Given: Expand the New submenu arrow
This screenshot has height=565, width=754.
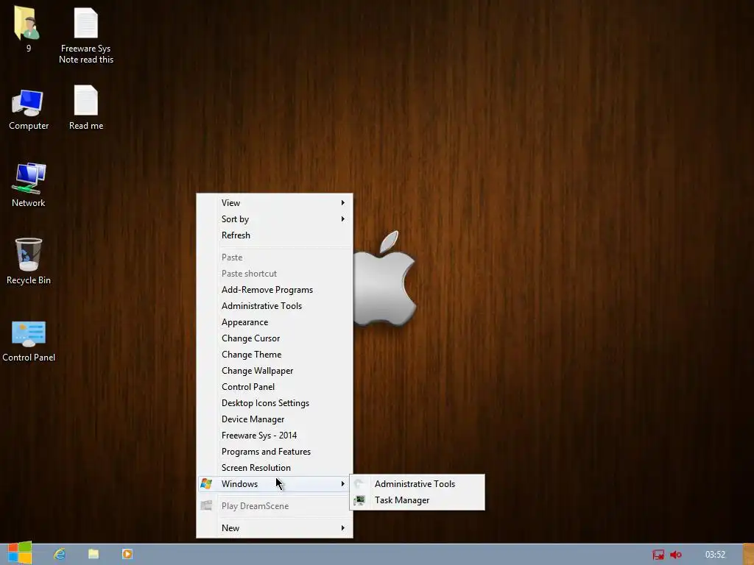Looking at the screenshot, I should click(343, 528).
